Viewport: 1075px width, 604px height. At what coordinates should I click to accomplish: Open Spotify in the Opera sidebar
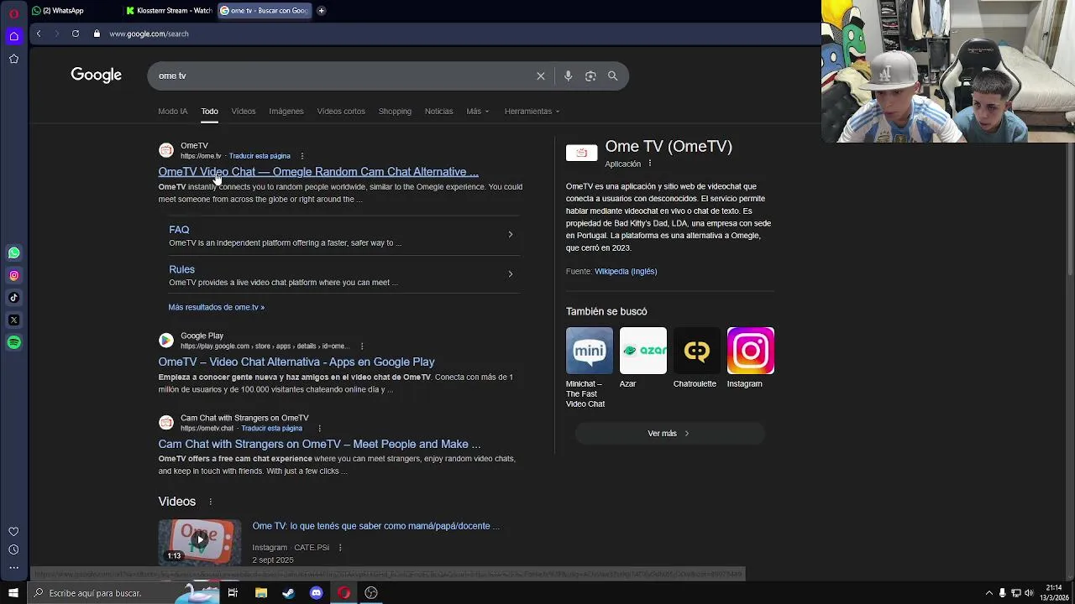coord(13,342)
